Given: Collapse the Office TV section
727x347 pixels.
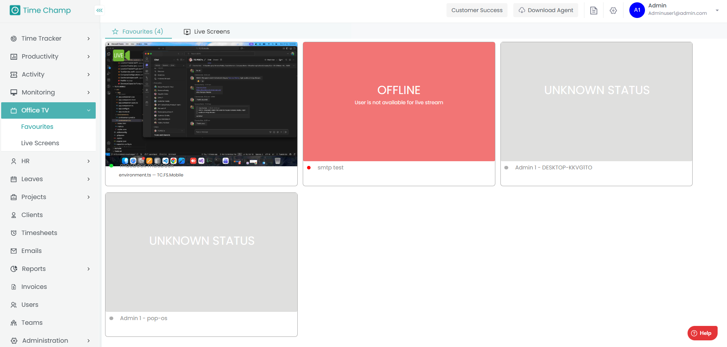Looking at the screenshot, I should (x=89, y=110).
